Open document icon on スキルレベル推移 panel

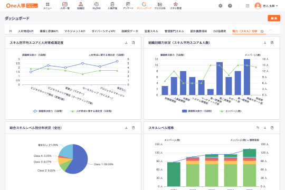272,128
